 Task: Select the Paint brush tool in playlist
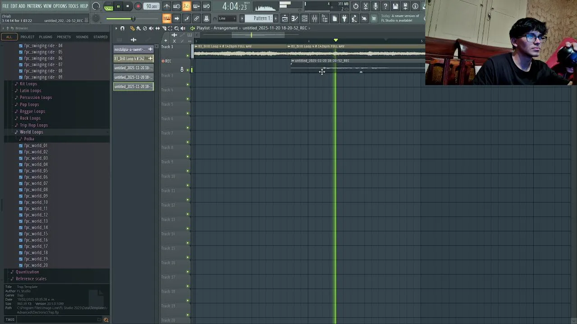(x=138, y=28)
